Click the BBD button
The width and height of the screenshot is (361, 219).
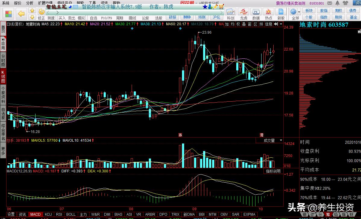click(187, 17)
